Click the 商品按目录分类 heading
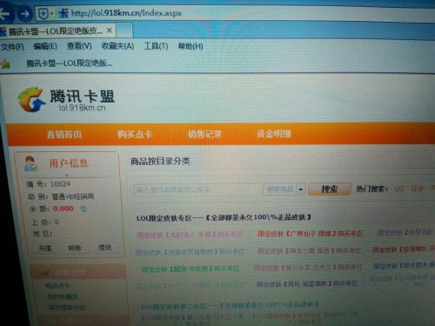Viewport: 435px width, 326px height. 160,161
